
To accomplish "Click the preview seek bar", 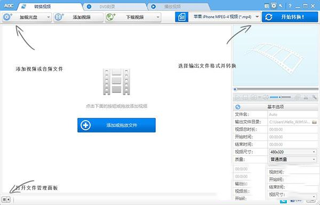I will pyautogui.click(x=276, y=89).
